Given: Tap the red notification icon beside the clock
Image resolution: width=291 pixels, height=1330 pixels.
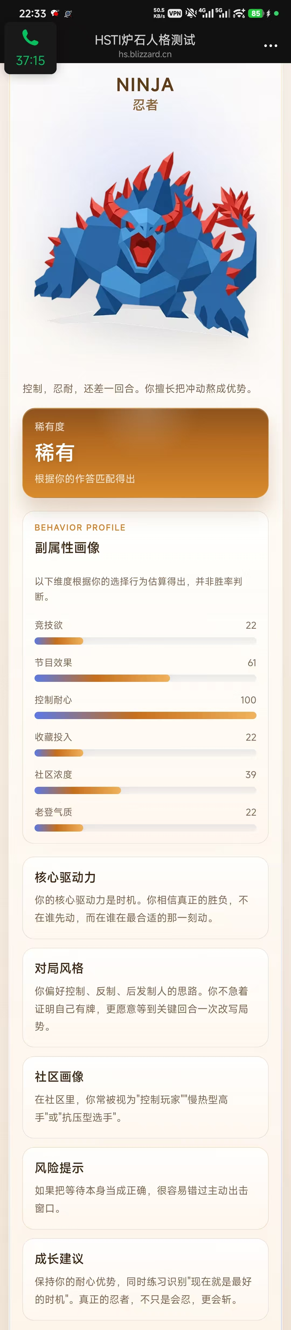Looking at the screenshot, I should click(55, 13).
